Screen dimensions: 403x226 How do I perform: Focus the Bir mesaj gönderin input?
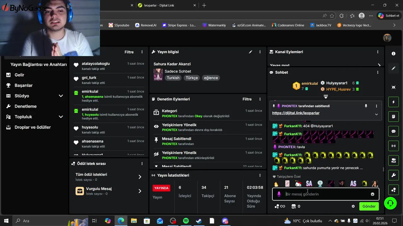(x=326, y=194)
